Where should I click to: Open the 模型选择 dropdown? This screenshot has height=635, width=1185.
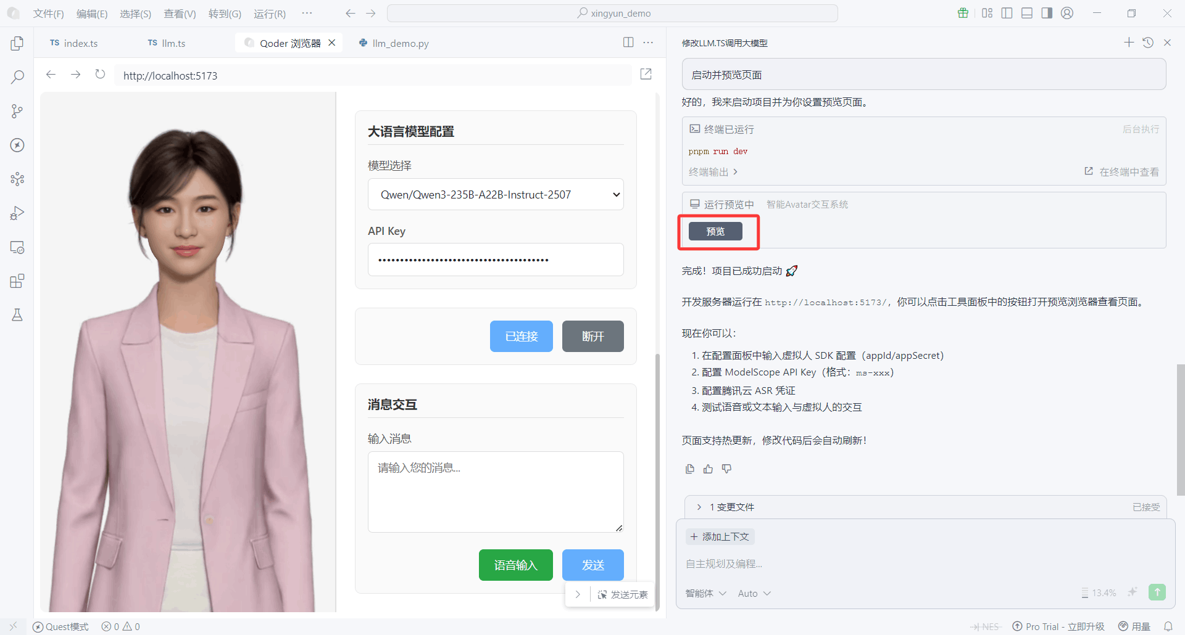pyautogui.click(x=496, y=194)
